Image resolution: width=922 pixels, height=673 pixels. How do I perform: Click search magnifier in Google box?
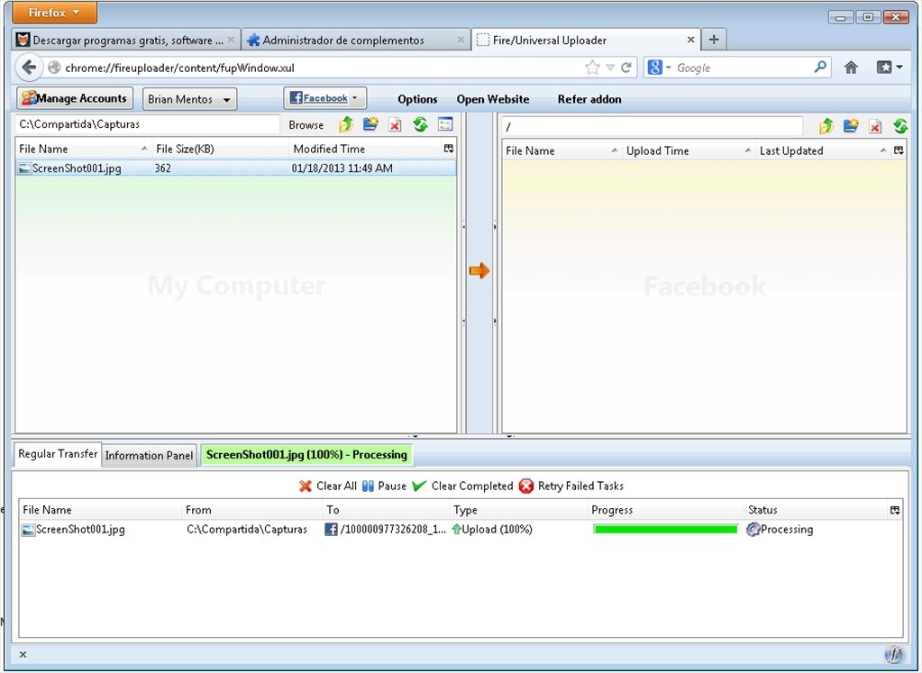pyautogui.click(x=820, y=67)
